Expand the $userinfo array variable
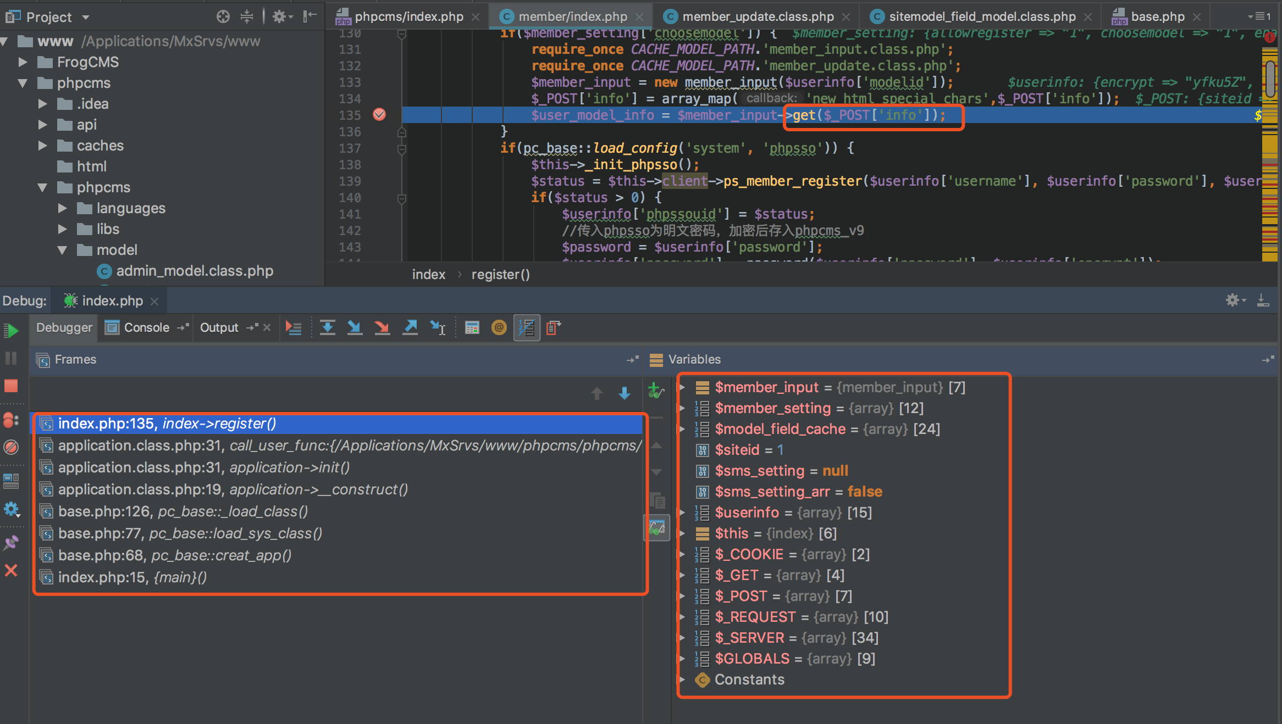This screenshot has width=1282, height=724. coord(682,513)
